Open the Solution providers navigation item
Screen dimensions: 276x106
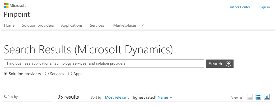click(38, 25)
